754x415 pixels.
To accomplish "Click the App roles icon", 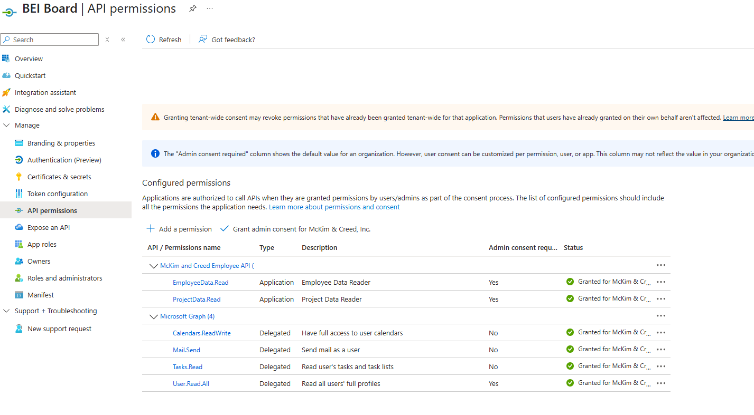I will (19, 244).
